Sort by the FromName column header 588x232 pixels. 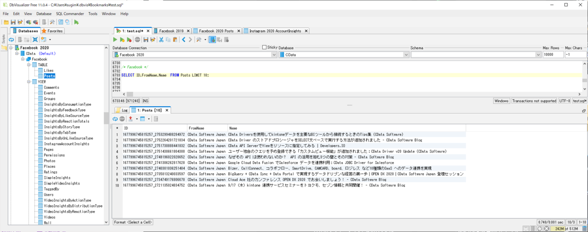(207, 128)
